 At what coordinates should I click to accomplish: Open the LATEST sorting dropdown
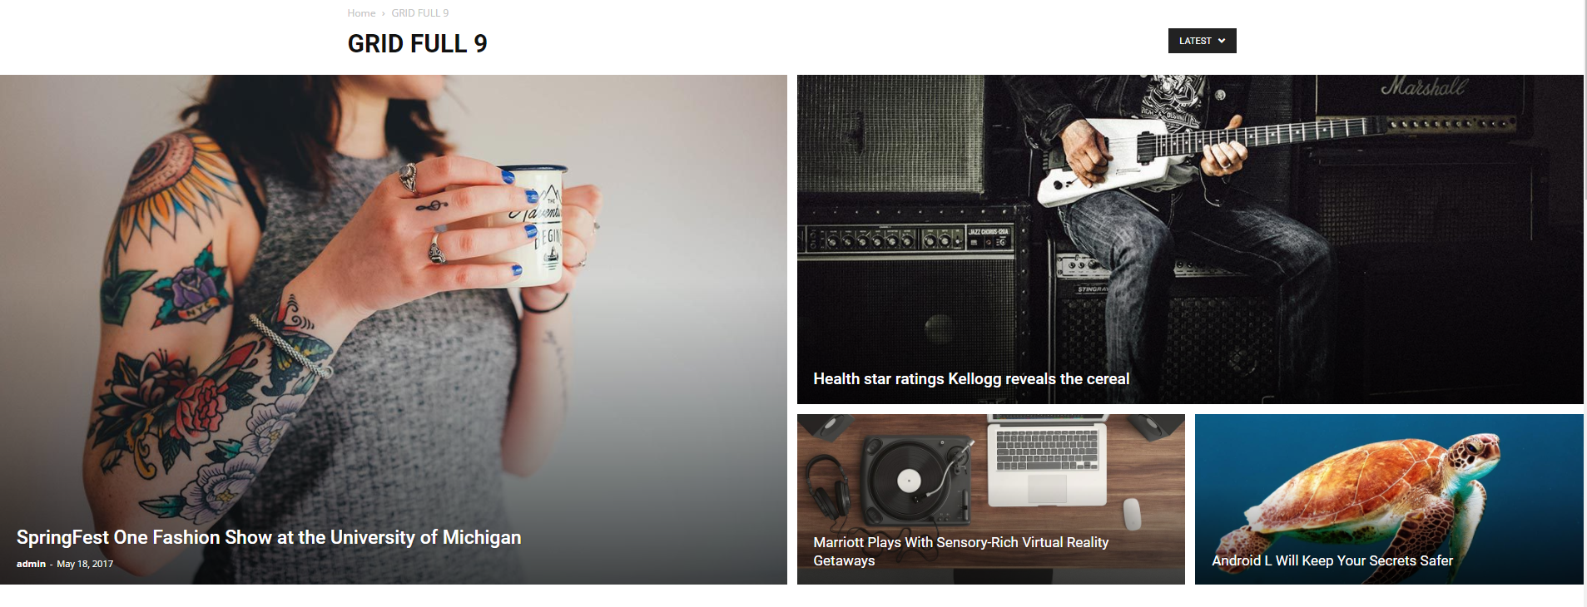pos(1202,41)
